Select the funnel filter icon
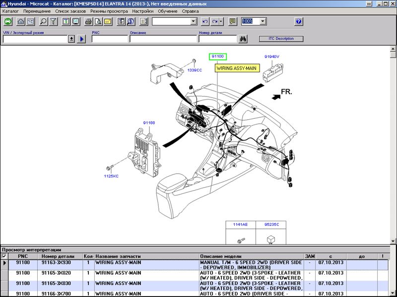The width and height of the screenshot is (397, 297). click(x=53, y=21)
